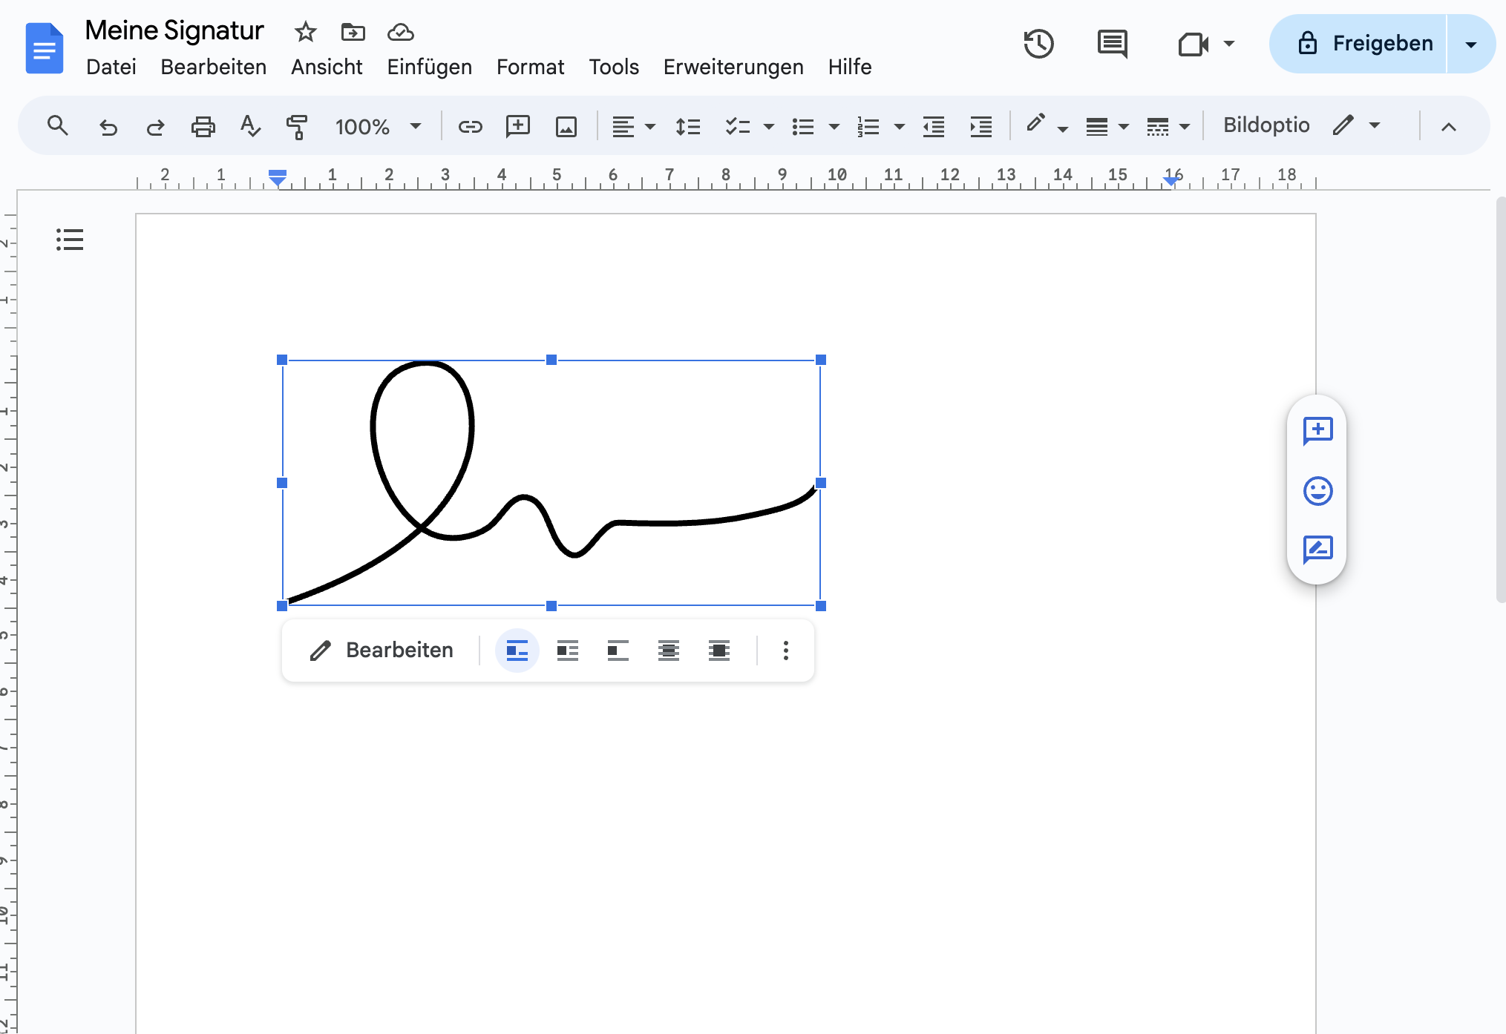Open the Hilfe menu

850,67
